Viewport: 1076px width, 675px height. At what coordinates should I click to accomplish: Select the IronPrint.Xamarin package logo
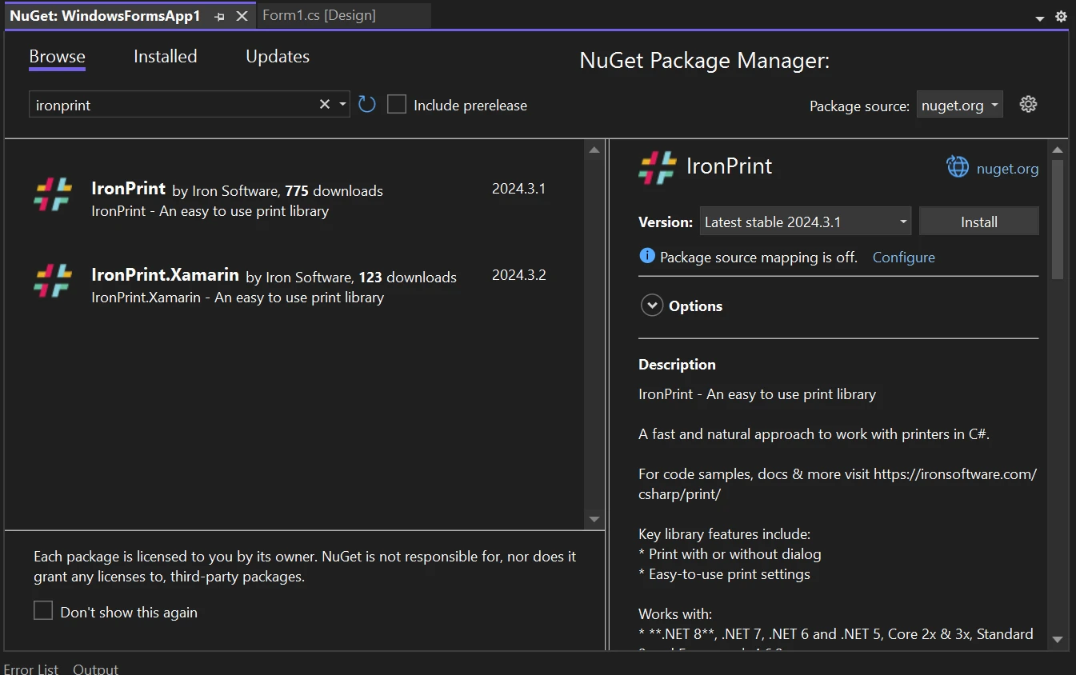(x=54, y=281)
